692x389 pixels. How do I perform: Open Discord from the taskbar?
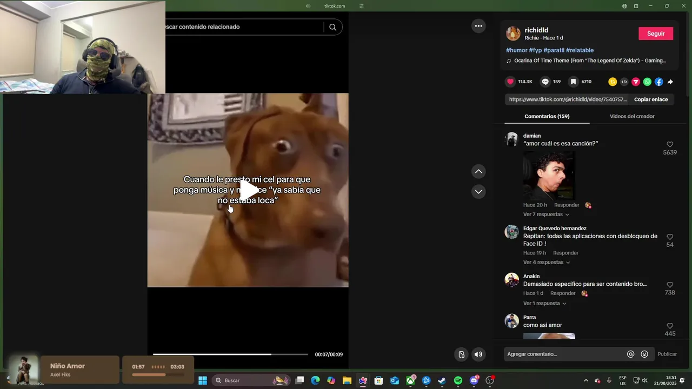click(x=474, y=380)
